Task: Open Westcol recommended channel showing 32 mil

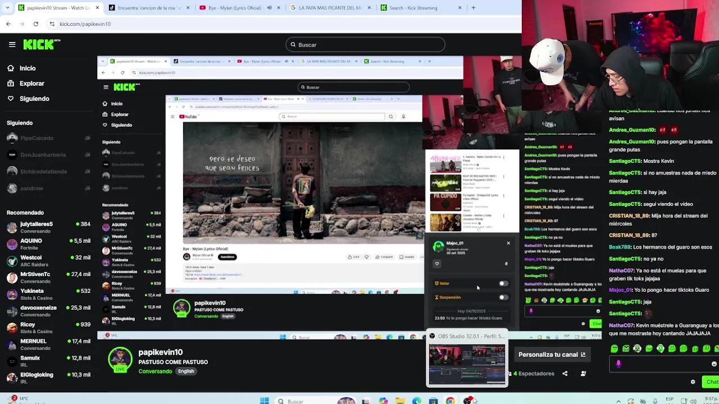Action: click(x=48, y=261)
